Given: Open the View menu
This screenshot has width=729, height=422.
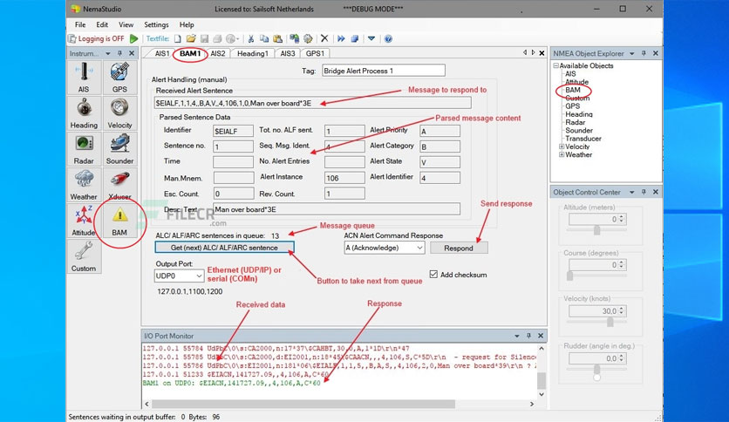Looking at the screenshot, I should 126,24.
